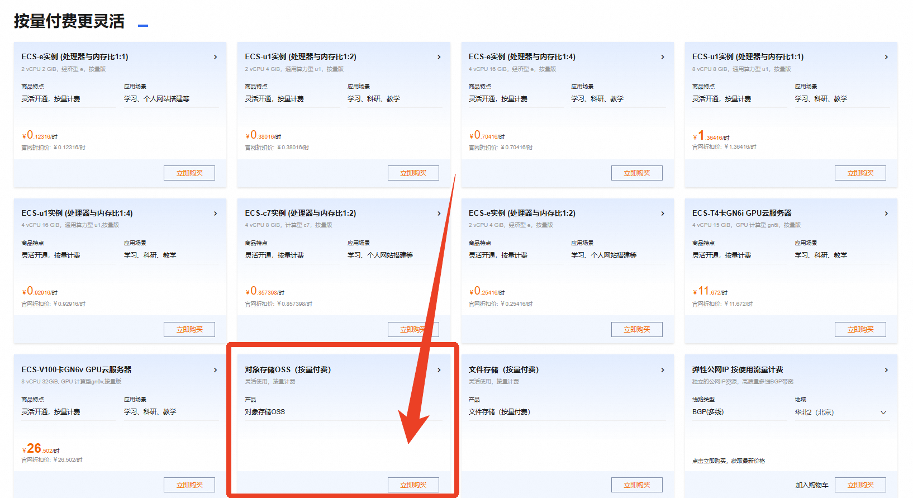Select price ¥0.12316/时
The height and width of the screenshot is (498, 913).
click(x=40, y=135)
